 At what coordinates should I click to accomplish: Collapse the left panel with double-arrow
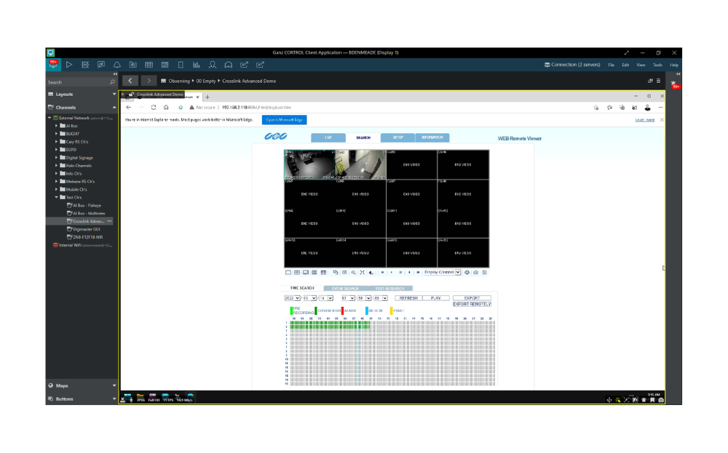click(x=115, y=73)
